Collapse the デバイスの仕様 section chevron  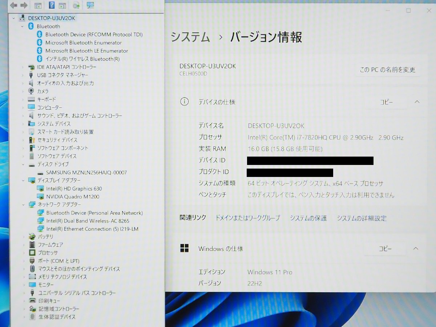(417, 102)
